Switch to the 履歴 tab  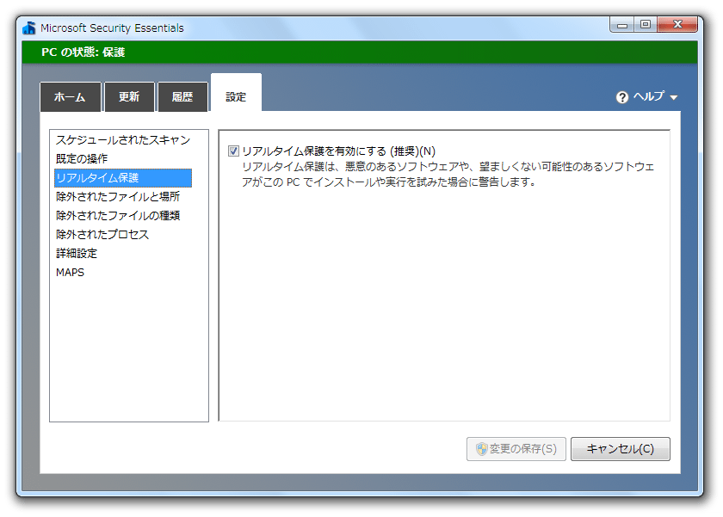[182, 96]
